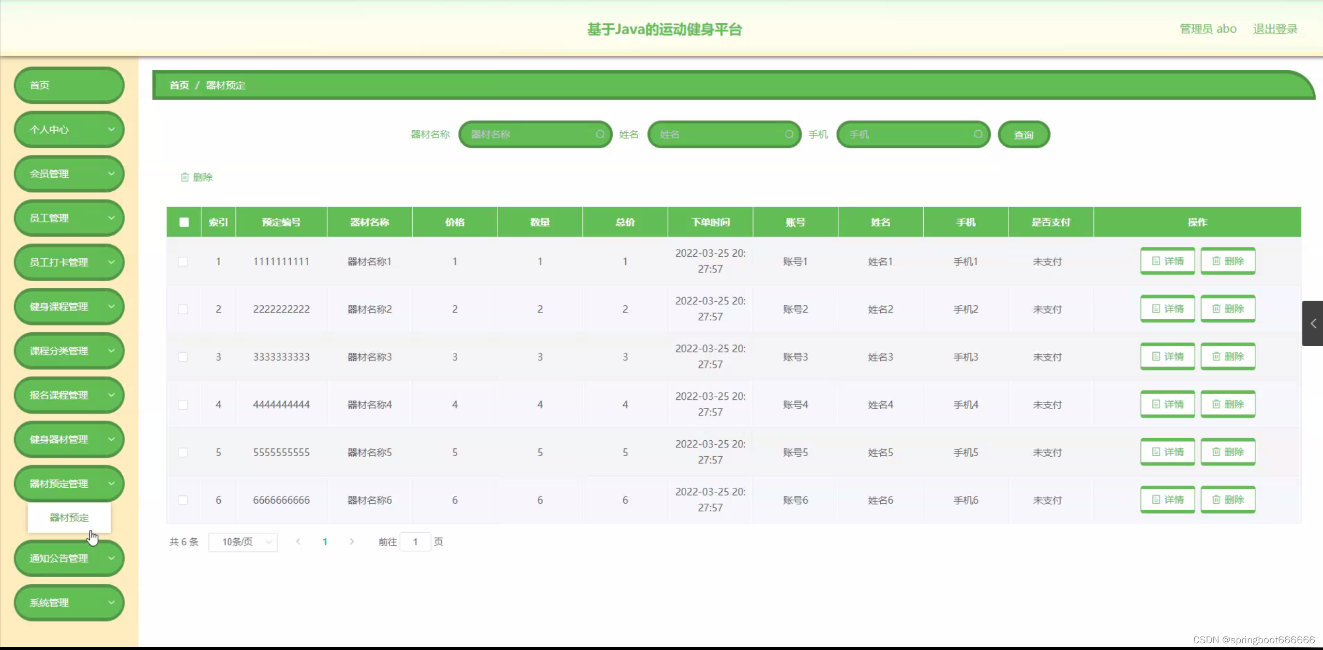Click the 查询 search button
The height and width of the screenshot is (650, 1323).
click(1024, 135)
